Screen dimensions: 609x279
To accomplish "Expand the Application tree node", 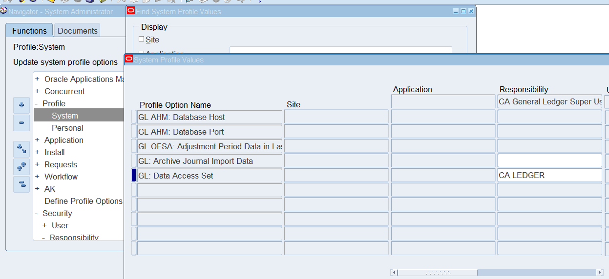I will point(37,140).
